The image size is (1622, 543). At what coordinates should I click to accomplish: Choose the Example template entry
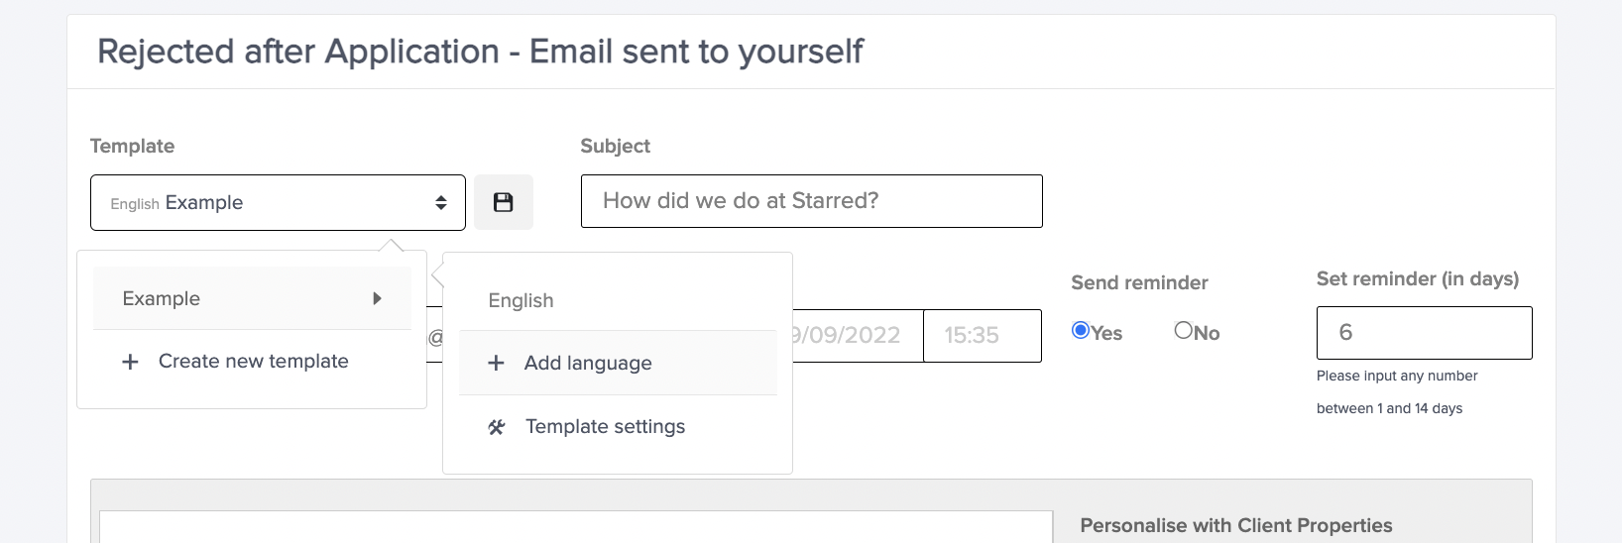162,298
